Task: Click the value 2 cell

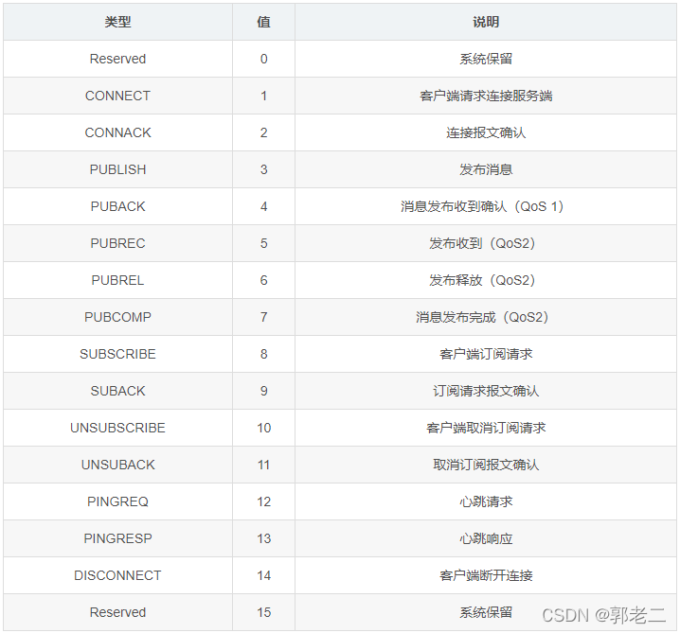Action: click(263, 132)
